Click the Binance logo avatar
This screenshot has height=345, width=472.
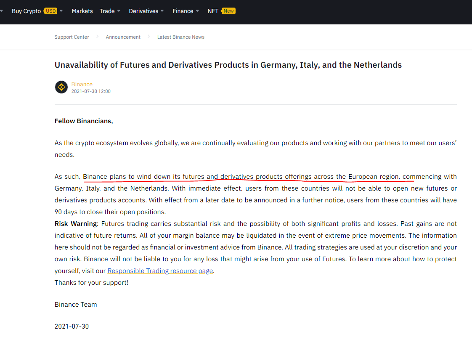tap(61, 87)
